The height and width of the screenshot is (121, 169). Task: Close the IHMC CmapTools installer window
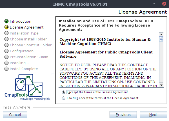[x=164, y=4]
